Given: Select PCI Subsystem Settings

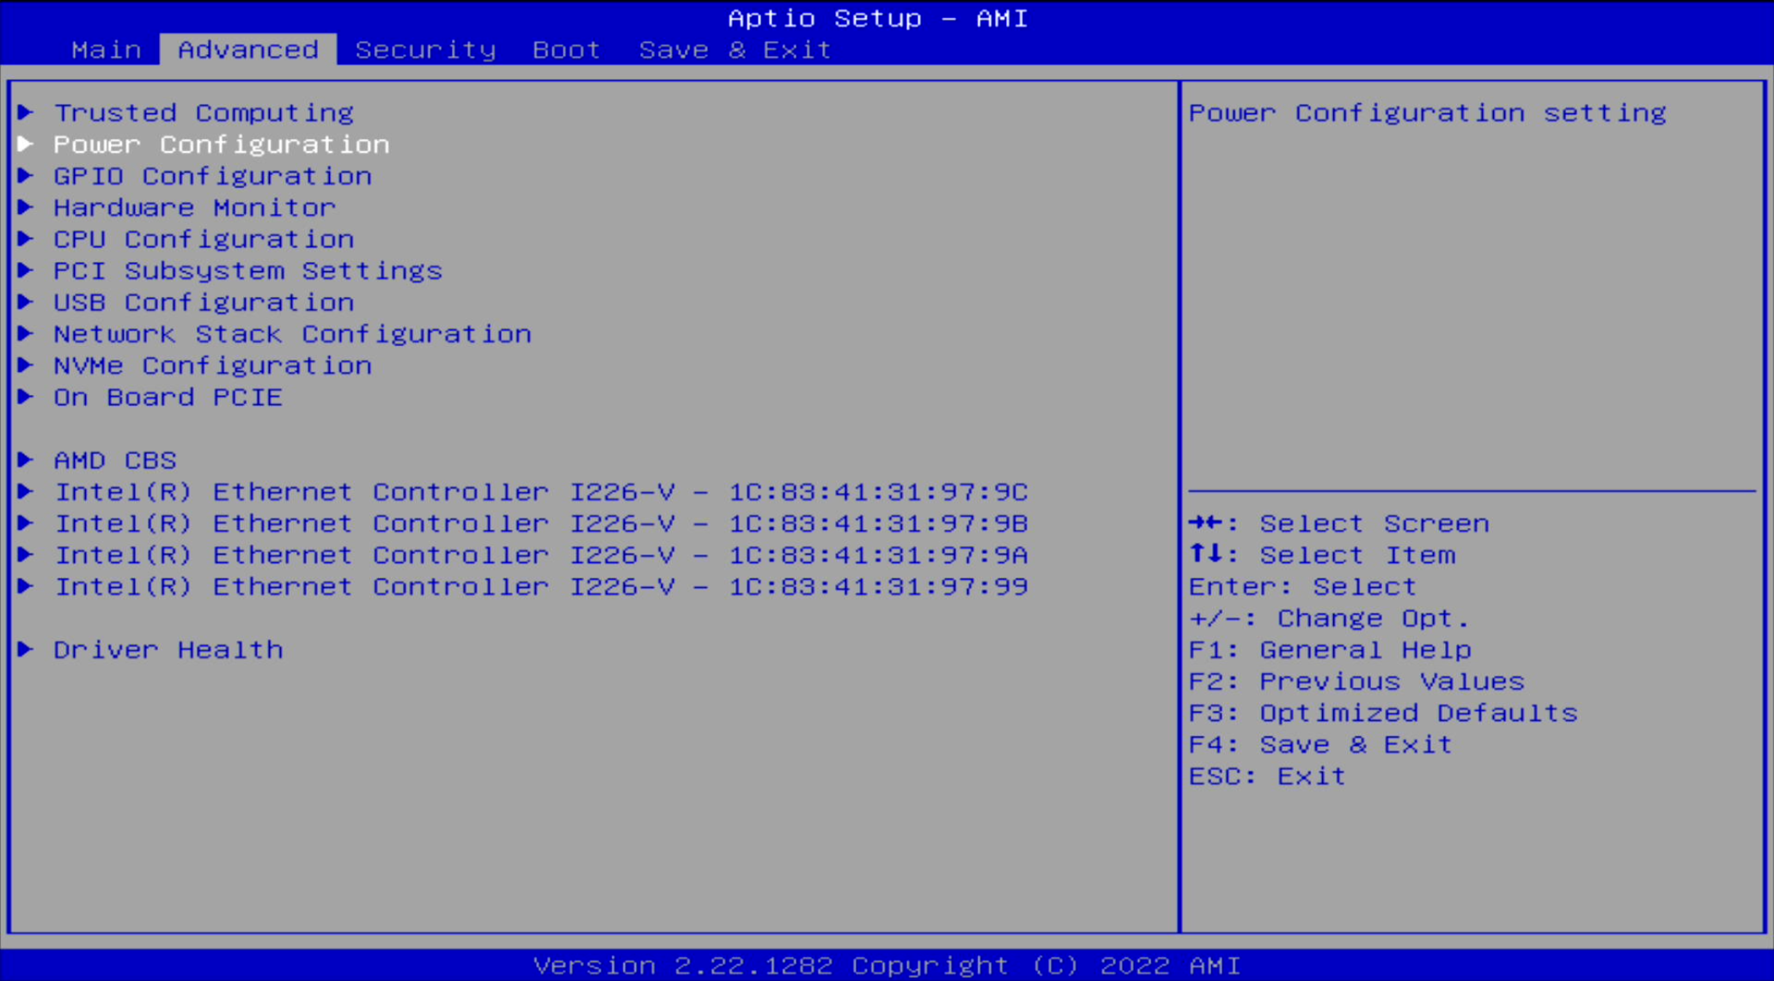Looking at the screenshot, I should (248, 270).
